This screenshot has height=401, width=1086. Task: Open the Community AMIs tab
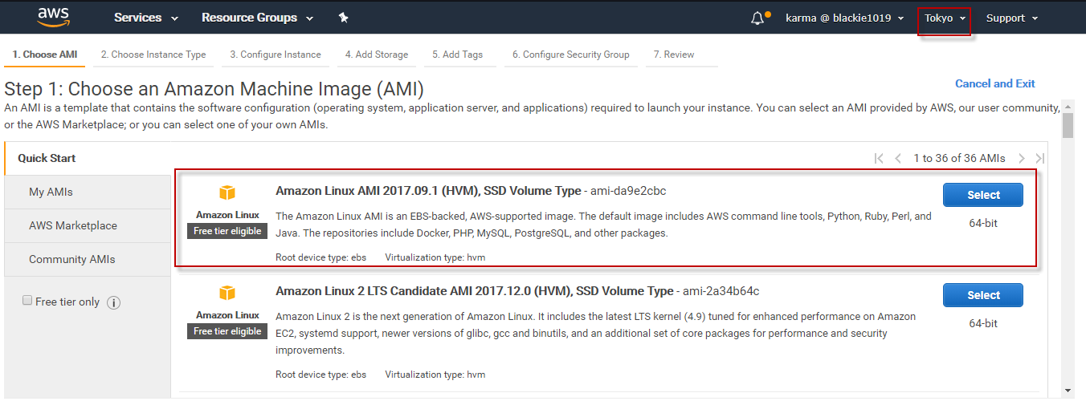pos(72,260)
